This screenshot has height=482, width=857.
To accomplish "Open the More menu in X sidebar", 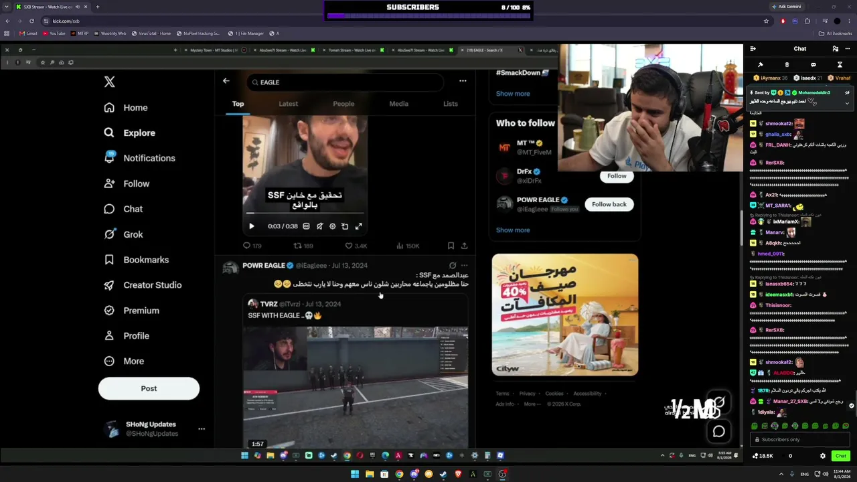I will 124,361.
